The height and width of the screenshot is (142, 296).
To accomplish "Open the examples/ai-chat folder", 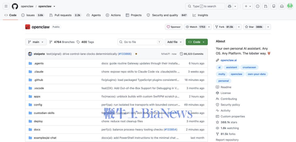I will click(45, 138).
